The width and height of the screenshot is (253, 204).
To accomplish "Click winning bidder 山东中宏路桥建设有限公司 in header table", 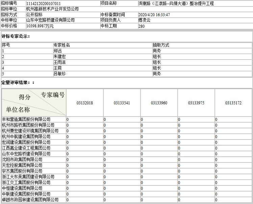I will (x=51, y=20).
